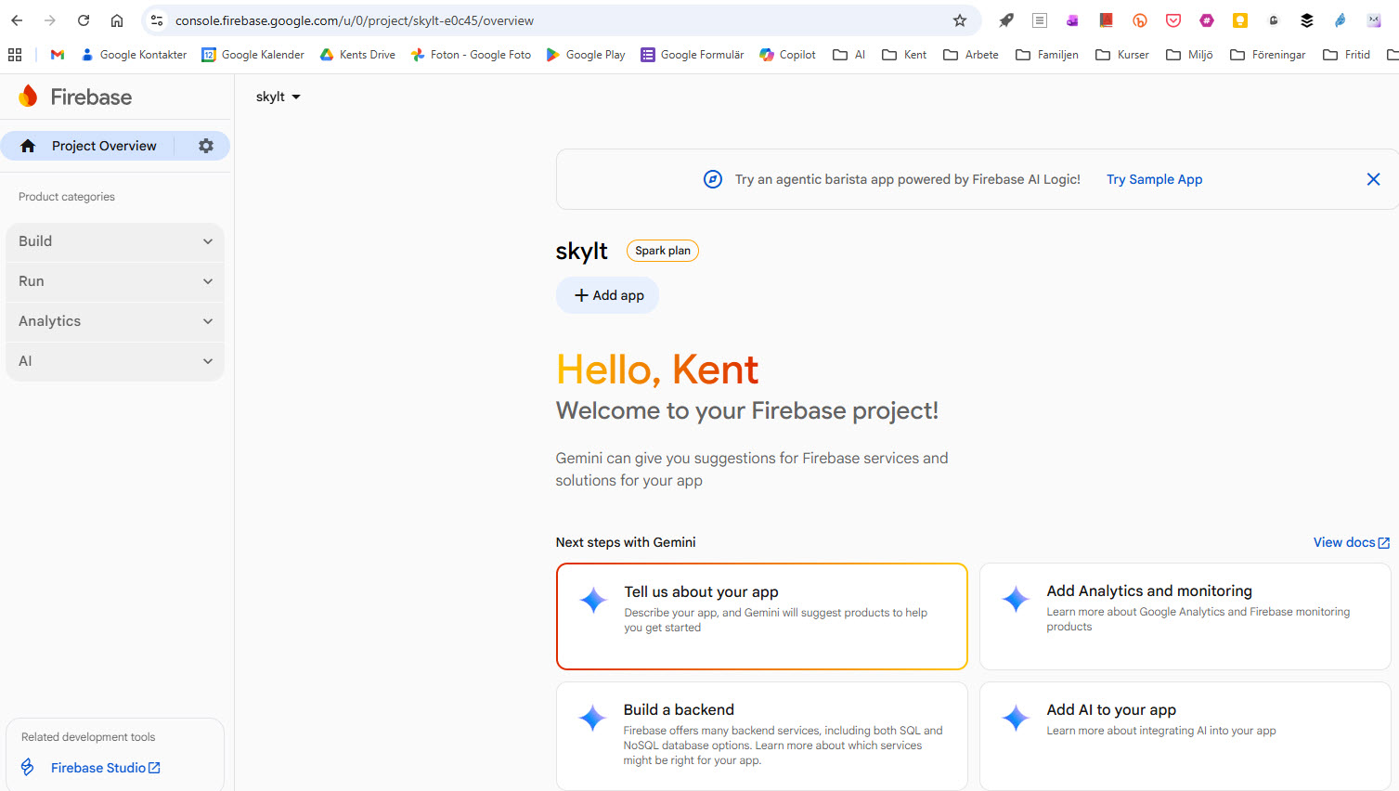Image resolution: width=1399 pixels, height=791 pixels.
Task: Click the Gemini sparkle on Build a backend
Action: pyautogui.click(x=592, y=718)
